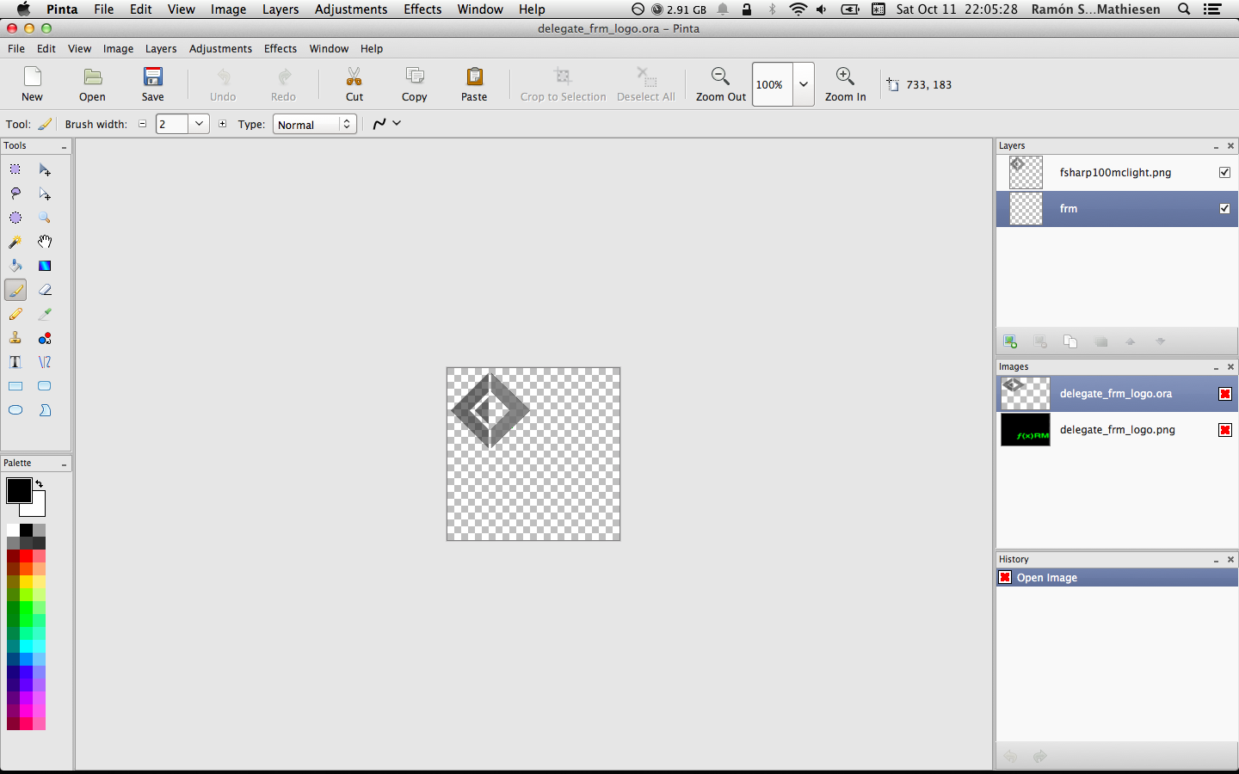Select the Rounded Rectangle tool
Viewport: 1239px width, 774px height.
coord(45,386)
